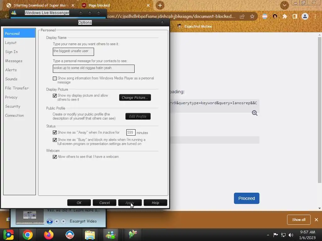Screen dimensions: 322x241
Task: Open the Chrome three-dot menu
Action: pos(315,16)
